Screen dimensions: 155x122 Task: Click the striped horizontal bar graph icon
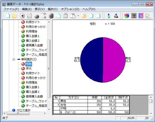pyautogui.click(x=141, y=16)
